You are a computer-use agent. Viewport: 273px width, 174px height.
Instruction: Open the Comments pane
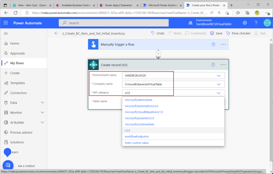195,33
